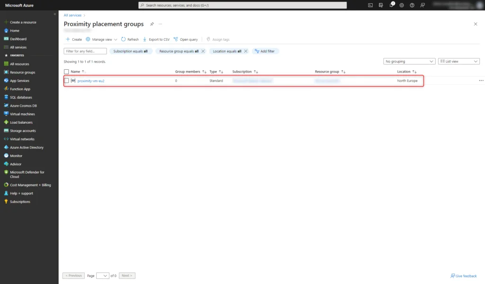Navigate back via the All services breadcrumb
Screen dimensions: 485x284
tap(73, 15)
